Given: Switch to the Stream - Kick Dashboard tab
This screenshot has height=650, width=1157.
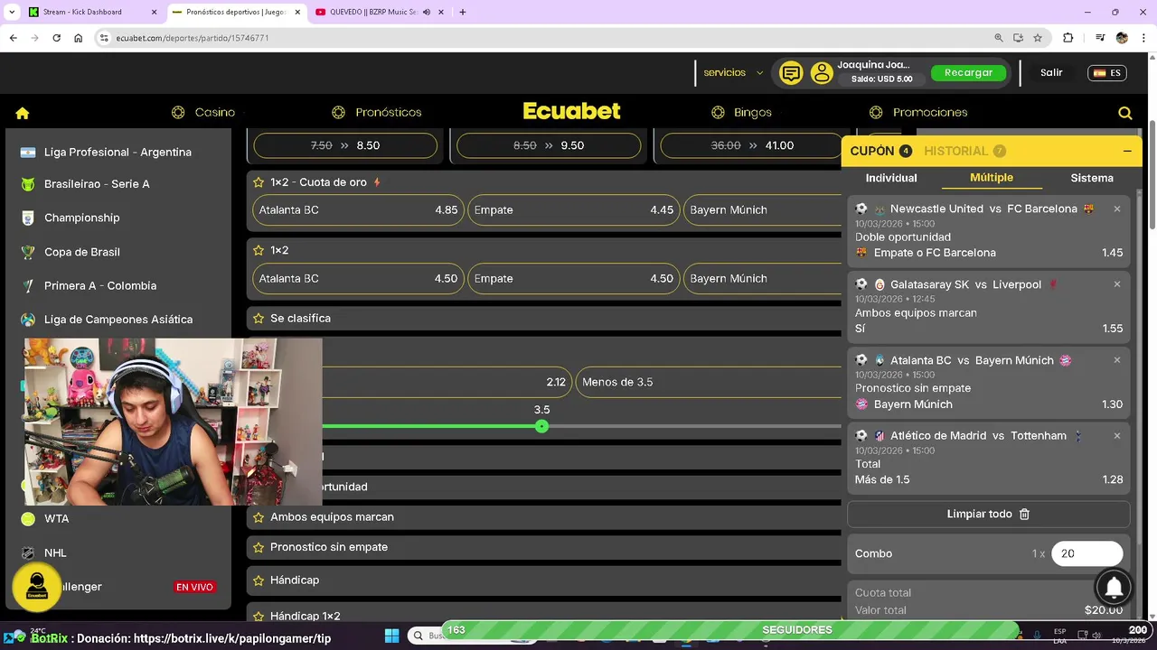Looking at the screenshot, I should tap(92, 12).
